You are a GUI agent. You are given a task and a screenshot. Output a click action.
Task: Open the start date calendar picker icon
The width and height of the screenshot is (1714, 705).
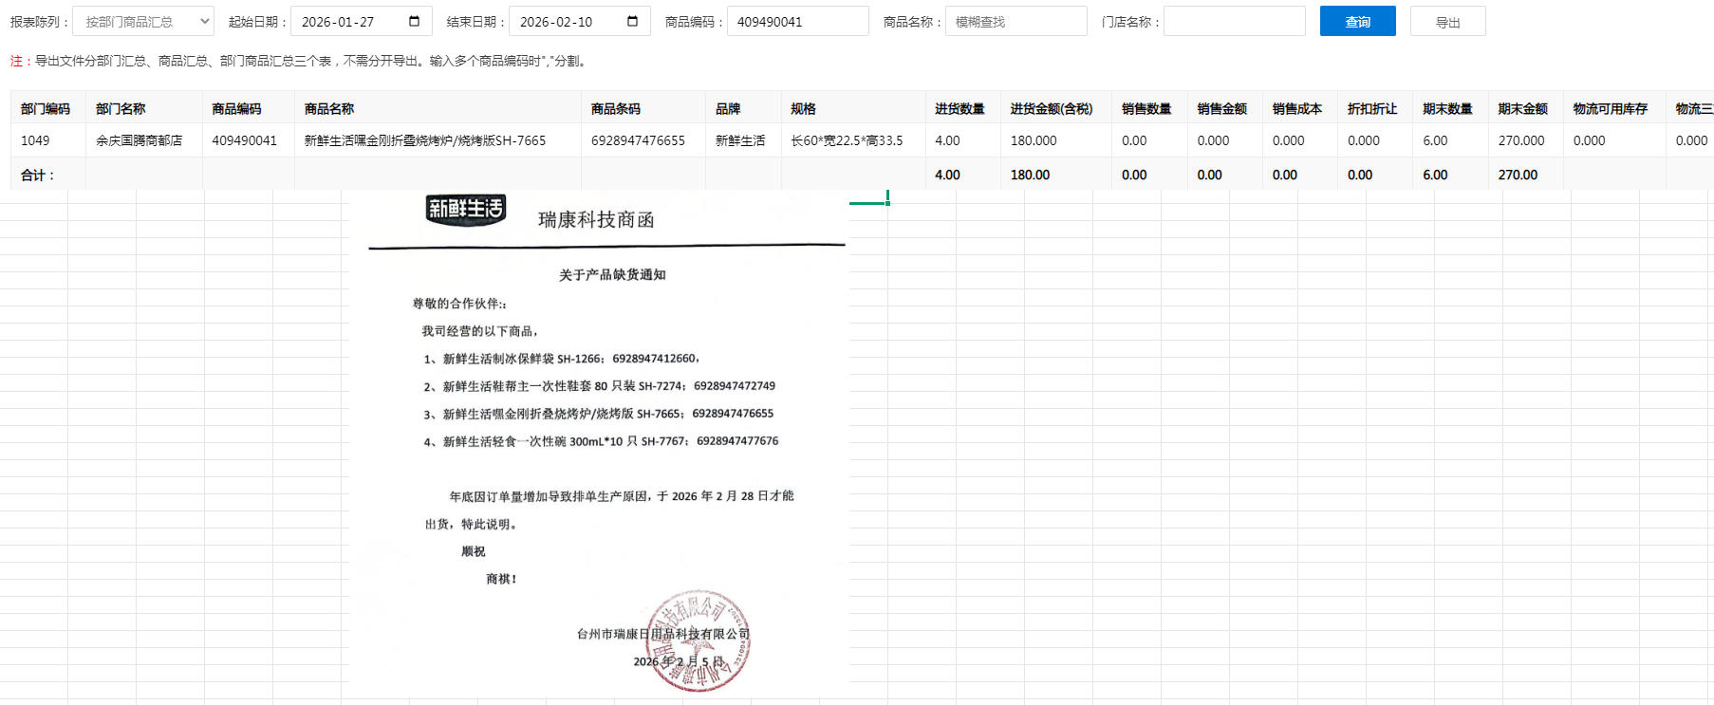[x=414, y=21]
